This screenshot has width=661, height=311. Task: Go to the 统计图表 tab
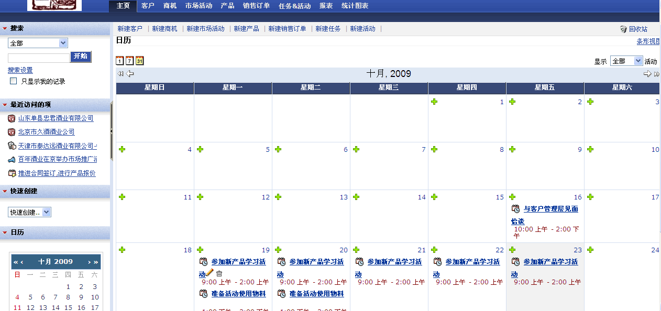click(355, 6)
